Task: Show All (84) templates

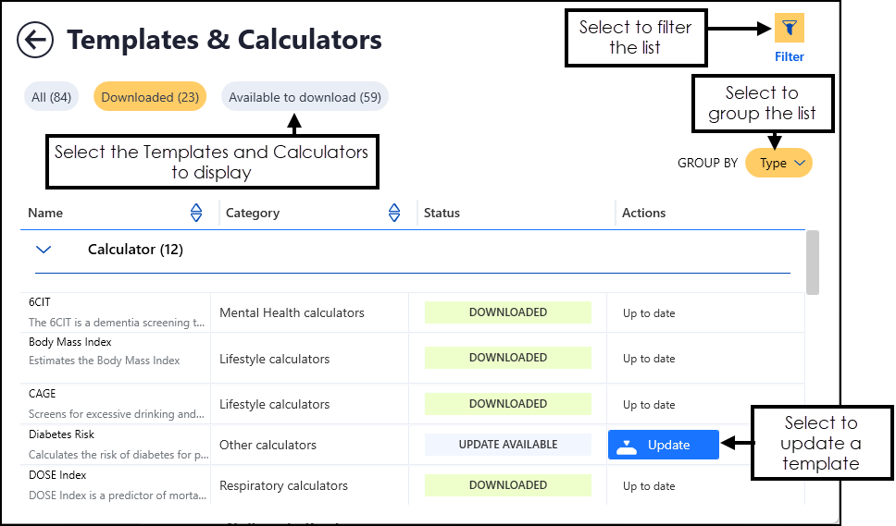Action: coord(52,97)
